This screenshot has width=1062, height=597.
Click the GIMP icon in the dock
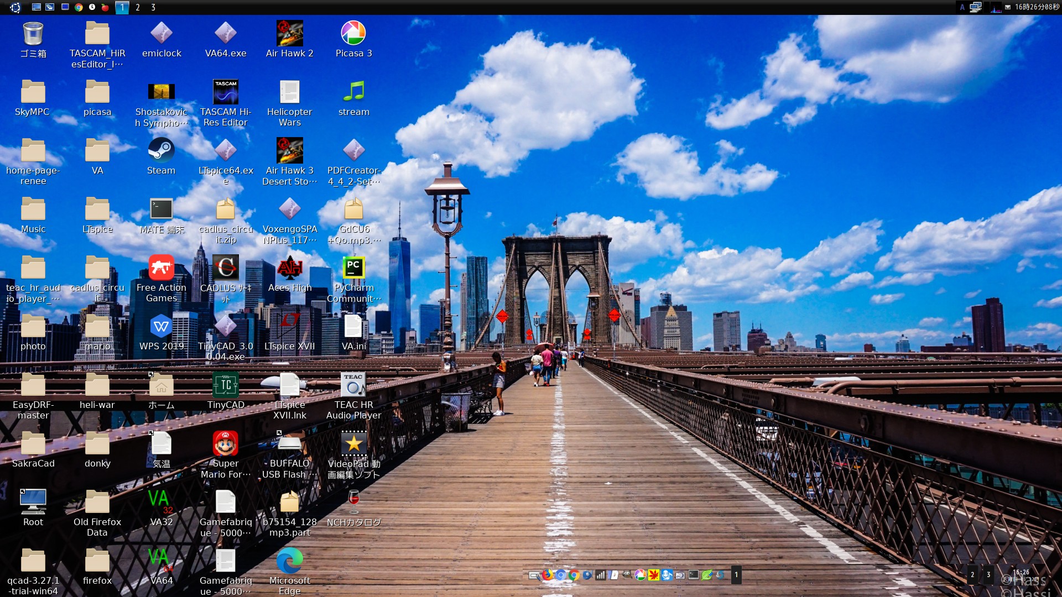[x=627, y=575]
